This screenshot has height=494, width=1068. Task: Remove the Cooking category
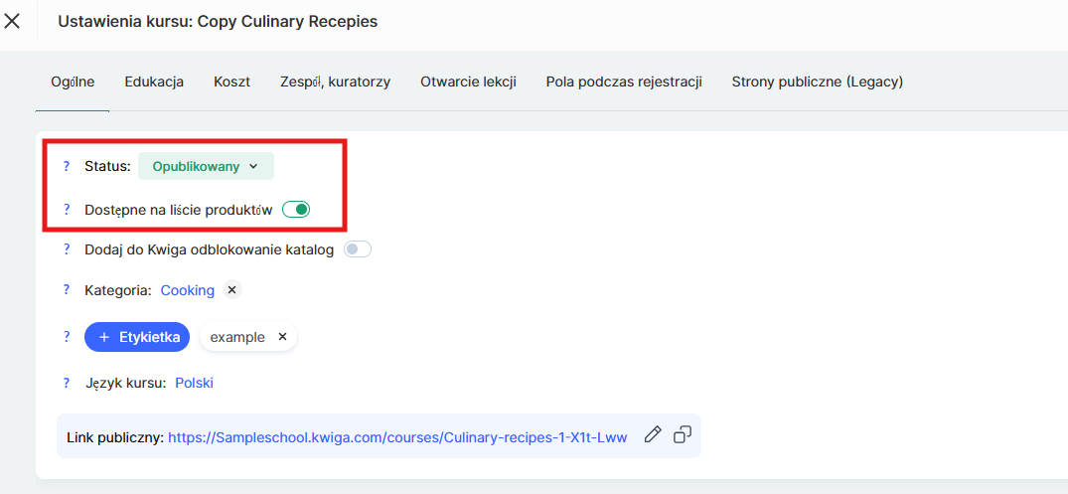pyautogui.click(x=231, y=290)
